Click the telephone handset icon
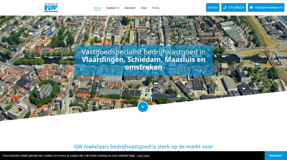287x160 pixels. 225,8
